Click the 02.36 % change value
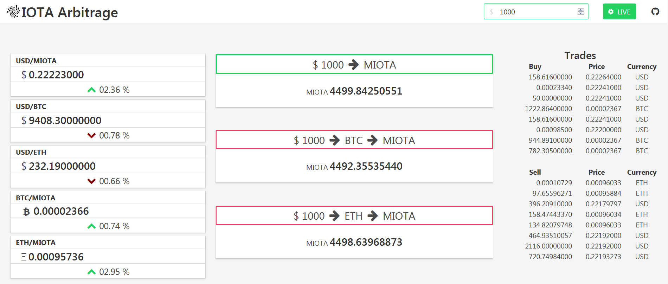This screenshot has height=284, width=668. click(x=114, y=90)
